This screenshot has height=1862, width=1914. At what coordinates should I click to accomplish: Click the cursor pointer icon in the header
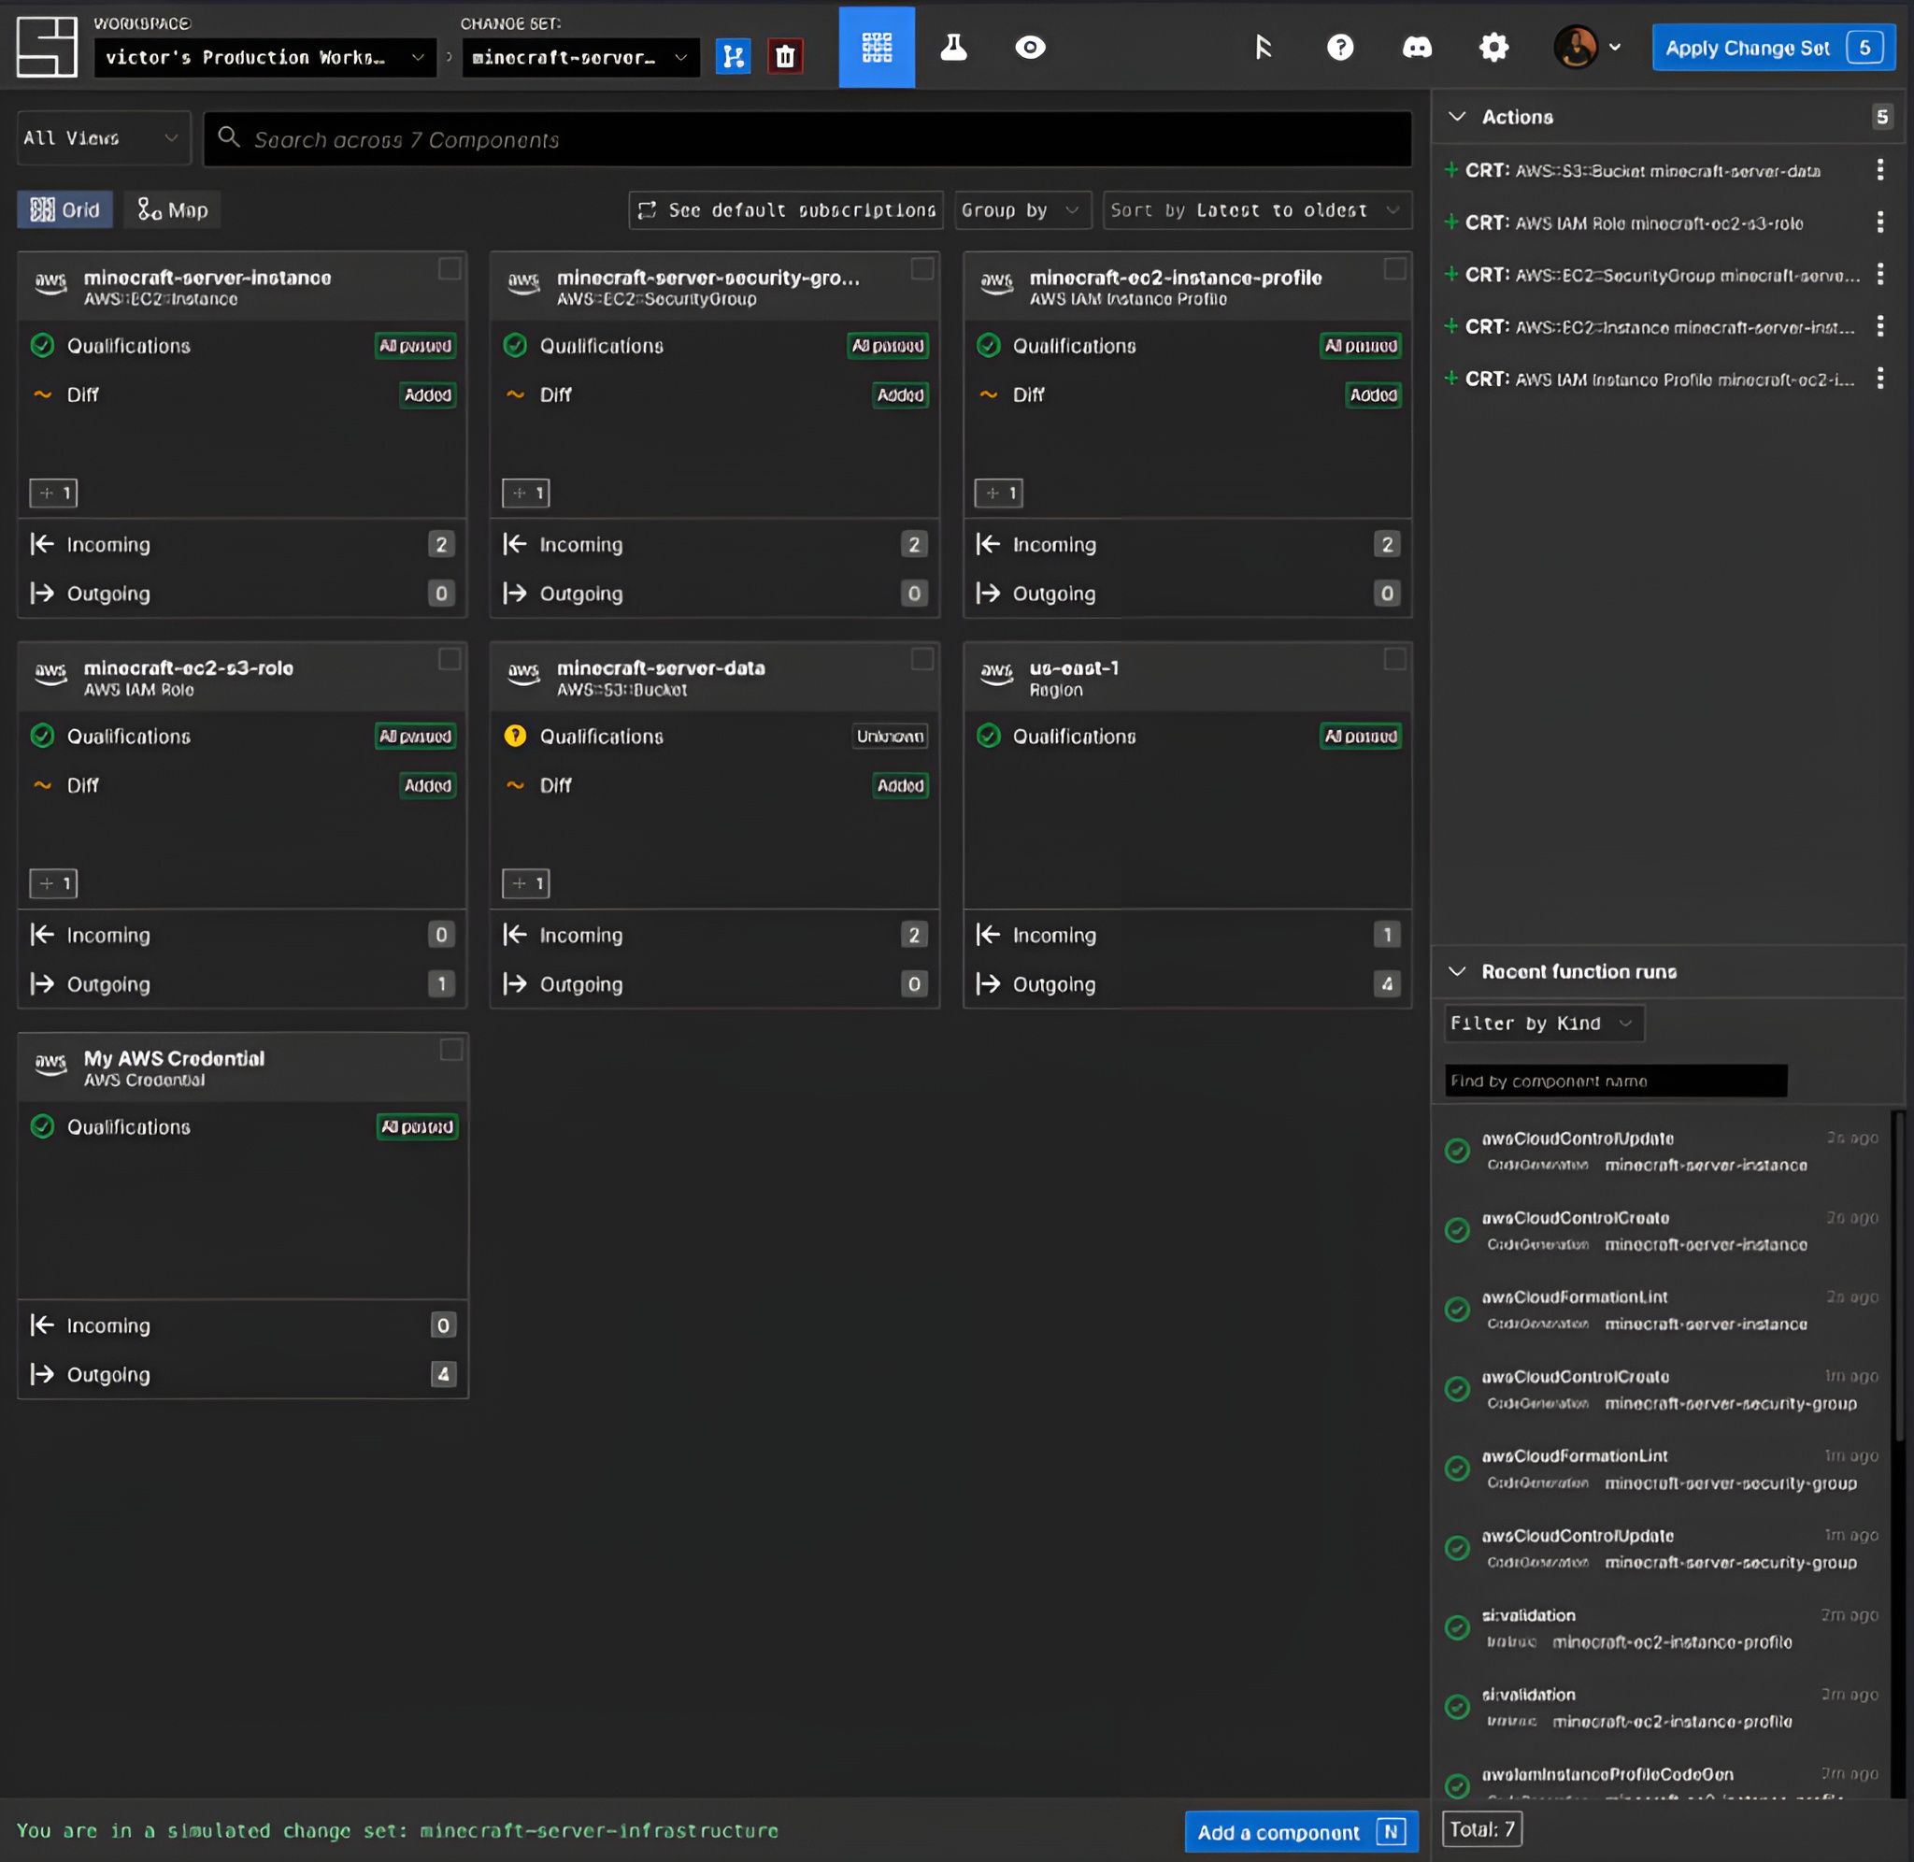1263,47
